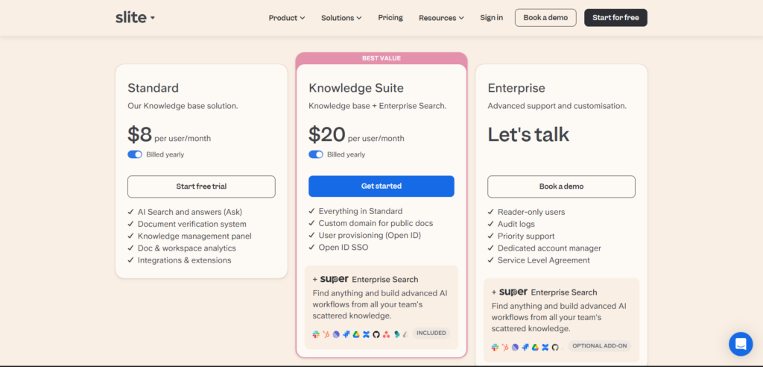Click User provisioning (Open ID) feature
The width and height of the screenshot is (763, 367).
pos(370,235)
